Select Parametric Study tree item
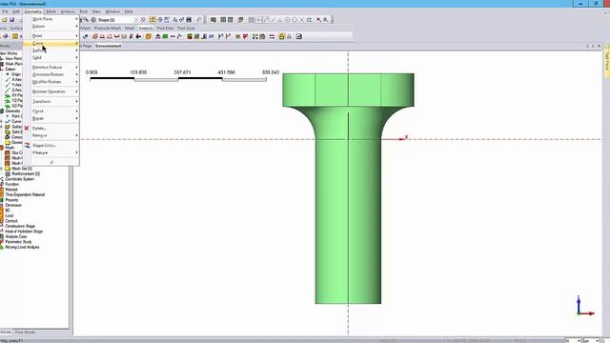 point(18,242)
